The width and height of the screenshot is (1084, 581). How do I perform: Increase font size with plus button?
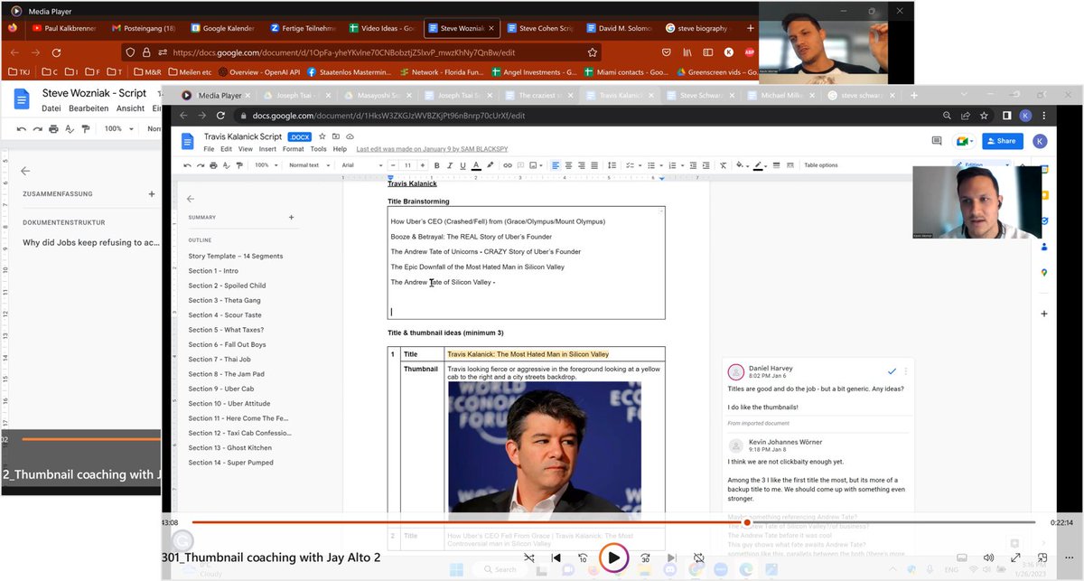pos(423,165)
